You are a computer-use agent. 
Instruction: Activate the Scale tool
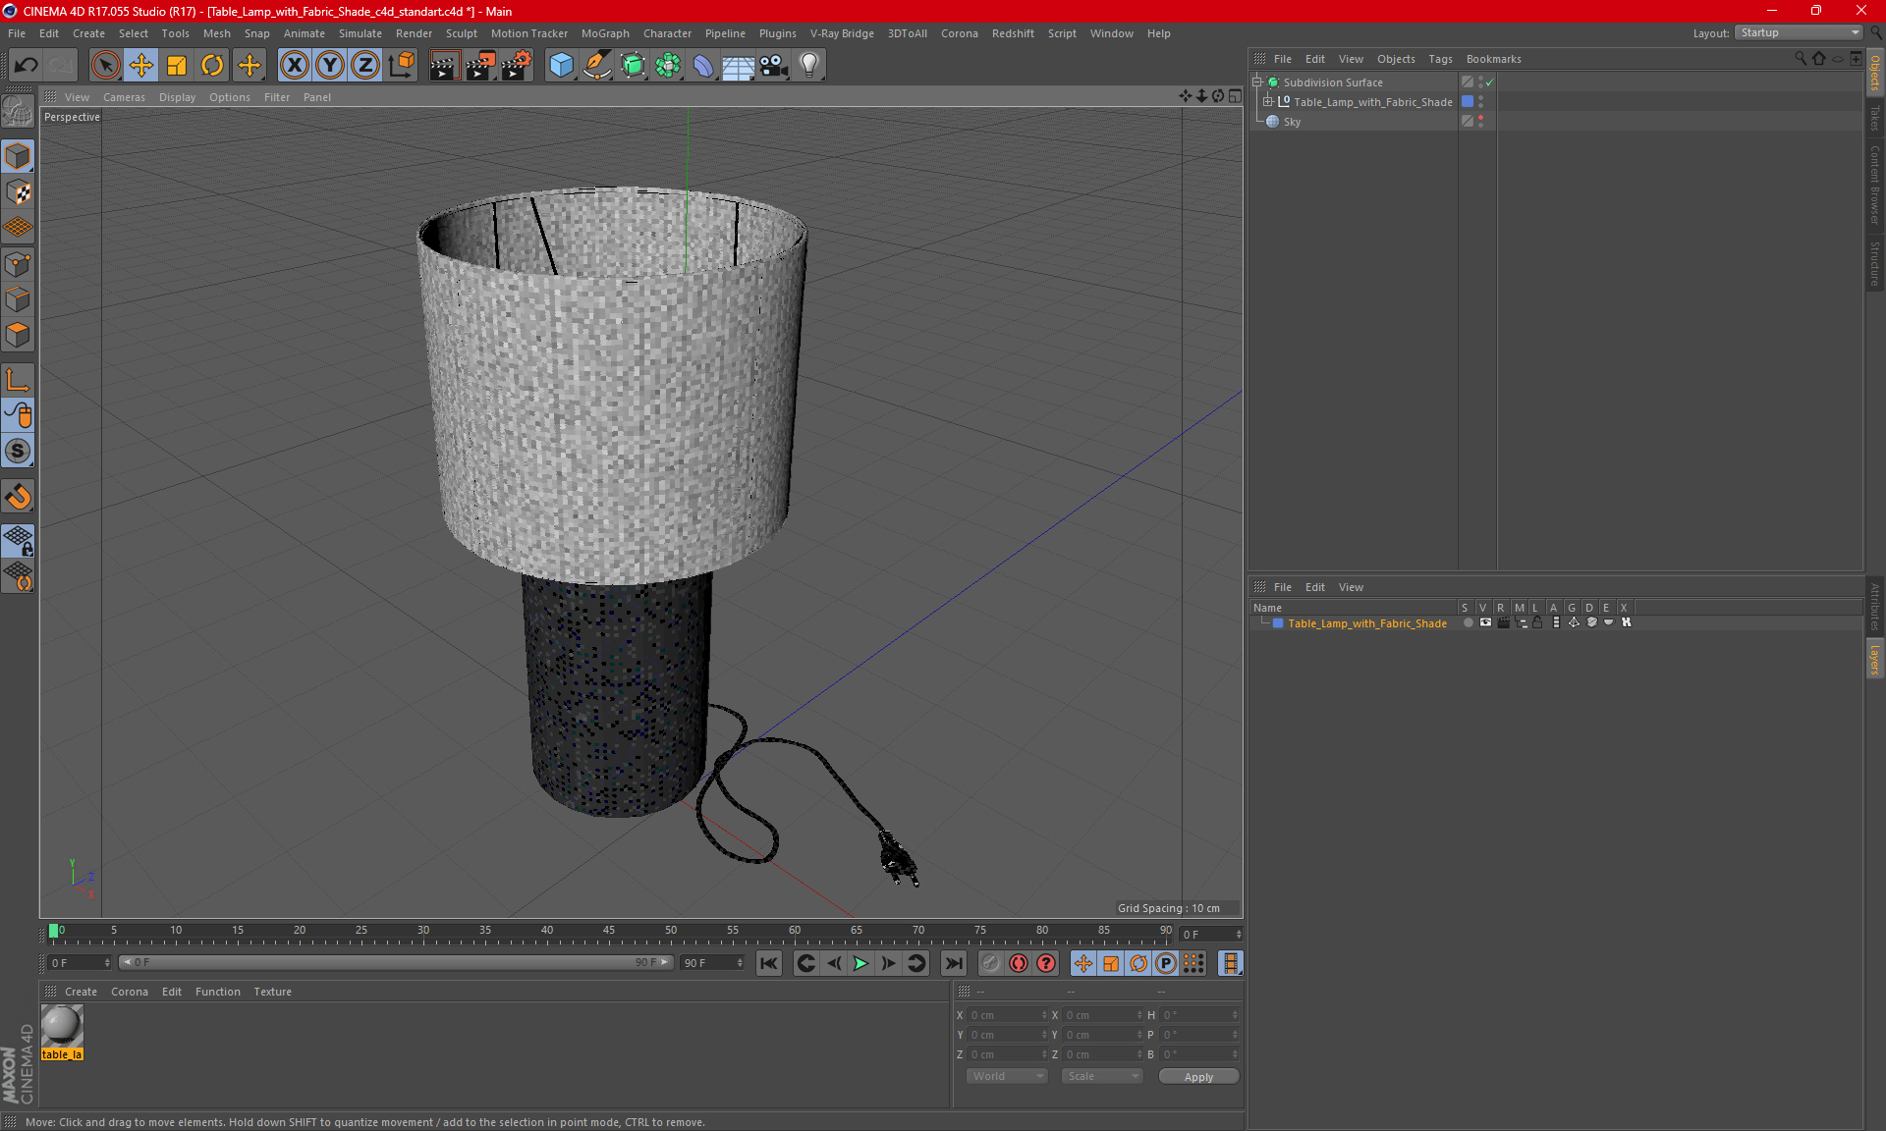click(177, 66)
